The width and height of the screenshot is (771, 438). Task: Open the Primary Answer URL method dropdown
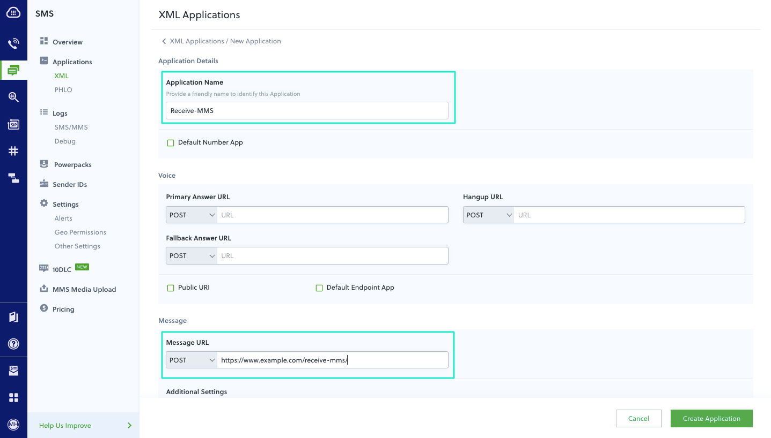click(x=191, y=214)
